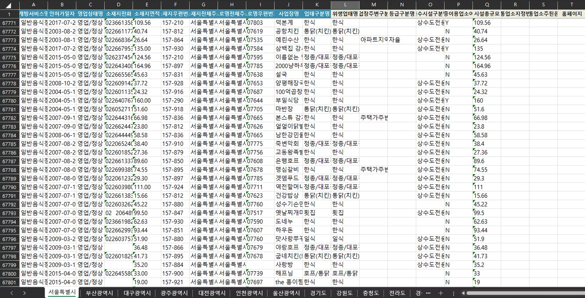585x298 pixels.
Task: Select the cell containing 덕본계
Action: coord(289,22)
